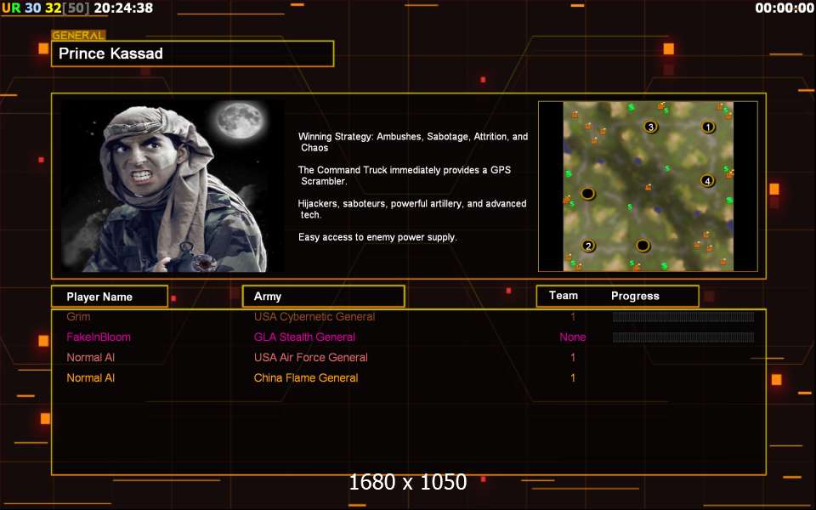Image resolution: width=816 pixels, height=510 pixels.
Task: Click the 00:00:00 timer at top right
Action: click(785, 8)
